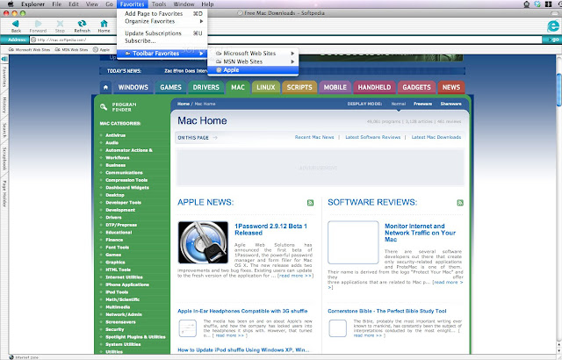Select Apple in Toolbar Favorites submenu

click(253, 70)
